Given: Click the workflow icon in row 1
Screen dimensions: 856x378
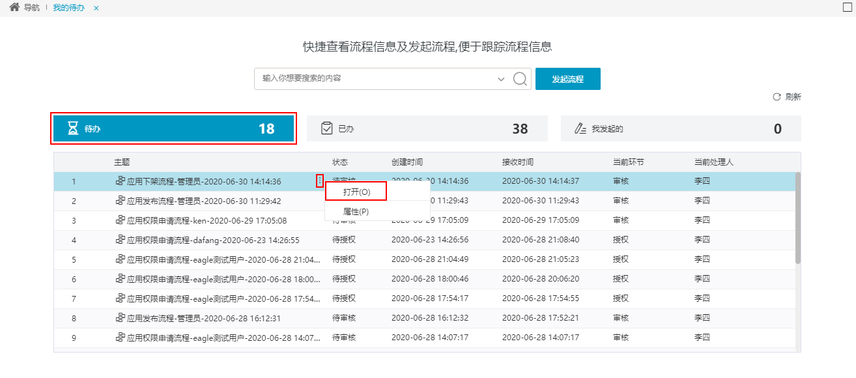Looking at the screenshot, I should (120, 181).
